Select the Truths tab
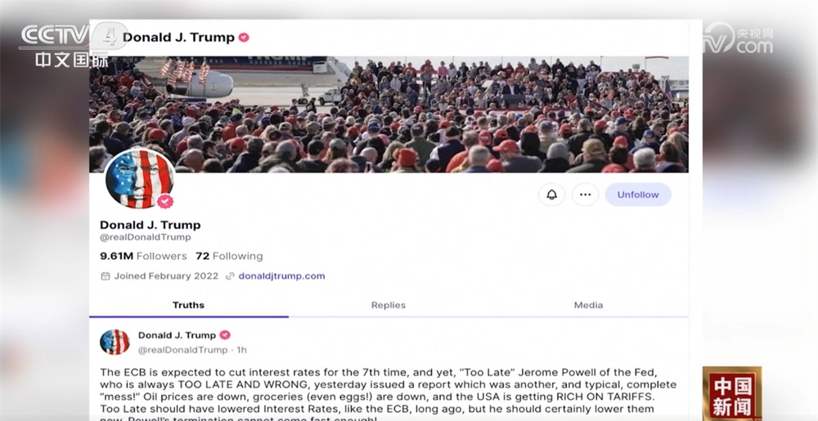 tap(188, 306)
